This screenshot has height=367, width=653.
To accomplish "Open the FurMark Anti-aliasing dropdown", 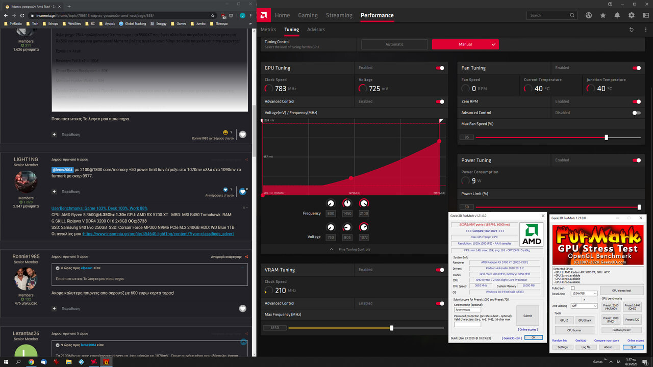I will 584,306.
